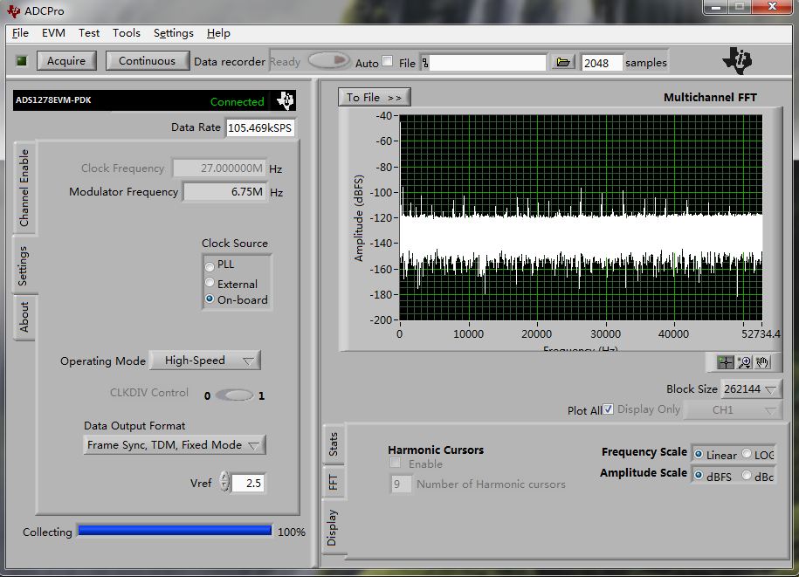
Task: Click the Clock Frequency field
Action: [220, 168]
